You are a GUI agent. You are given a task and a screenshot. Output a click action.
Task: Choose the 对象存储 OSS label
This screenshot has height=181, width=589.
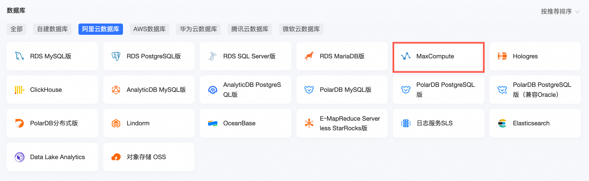[x=146, y=157]
